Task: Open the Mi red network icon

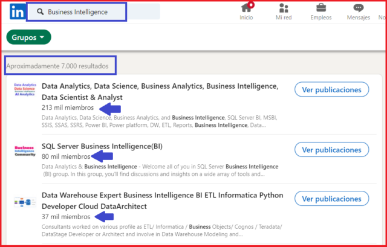Action: click(284, 8)
